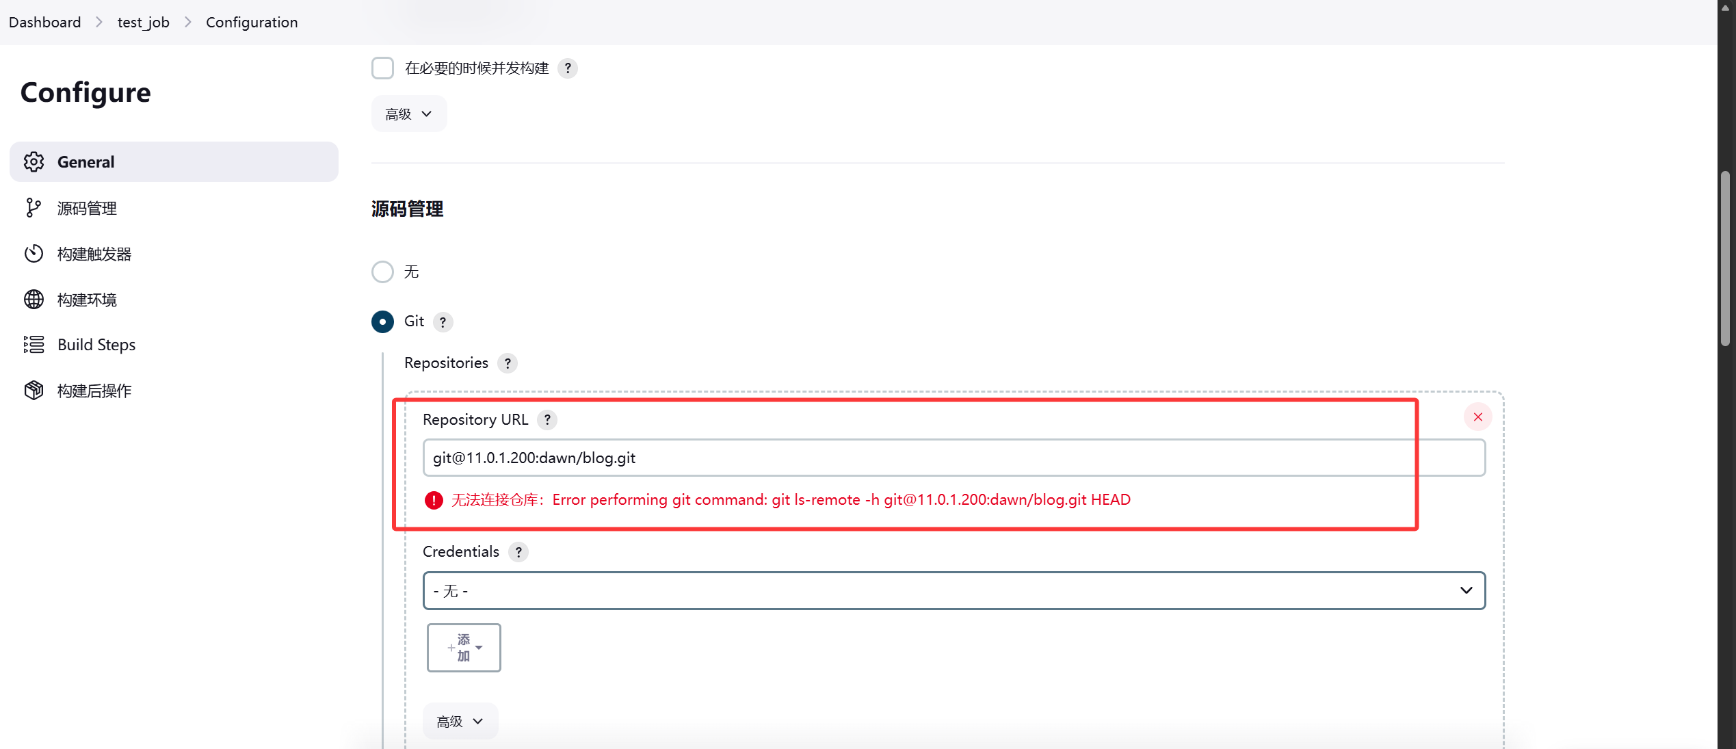Click the General gear icon in sidebar
1736x749 pixels.
[34, 162]
